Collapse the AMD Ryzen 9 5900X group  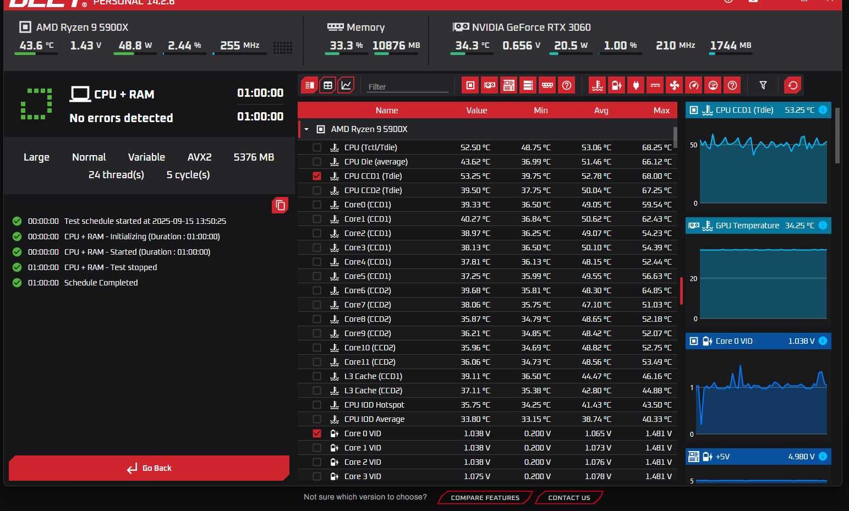pos(306,129)
